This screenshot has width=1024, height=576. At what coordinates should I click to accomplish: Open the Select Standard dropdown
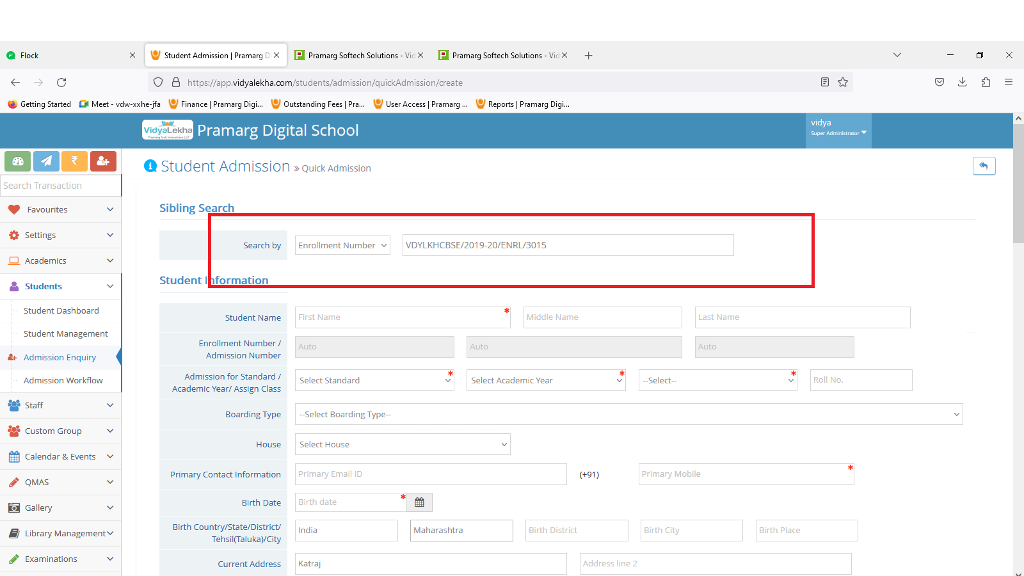point(374,380)
